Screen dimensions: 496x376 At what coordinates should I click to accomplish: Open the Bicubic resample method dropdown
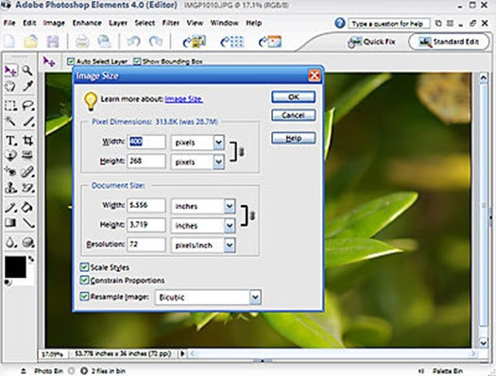click(x=208, y=298)
